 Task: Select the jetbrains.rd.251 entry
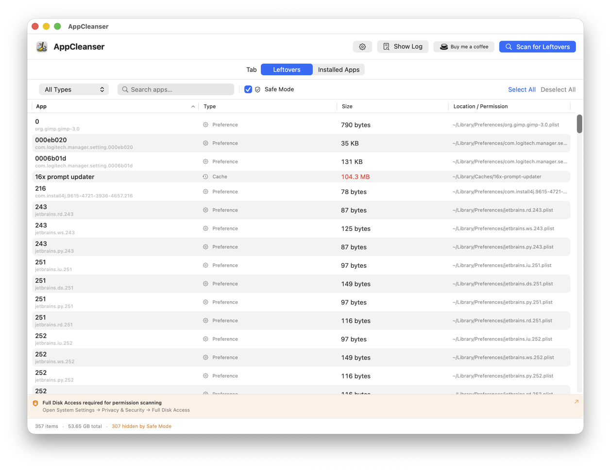tap(301, 321)
